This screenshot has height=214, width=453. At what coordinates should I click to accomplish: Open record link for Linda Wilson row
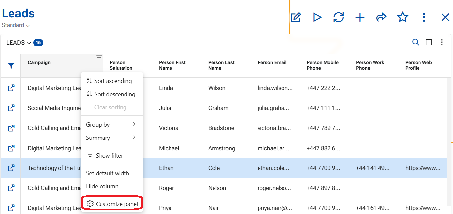(11, 88)
